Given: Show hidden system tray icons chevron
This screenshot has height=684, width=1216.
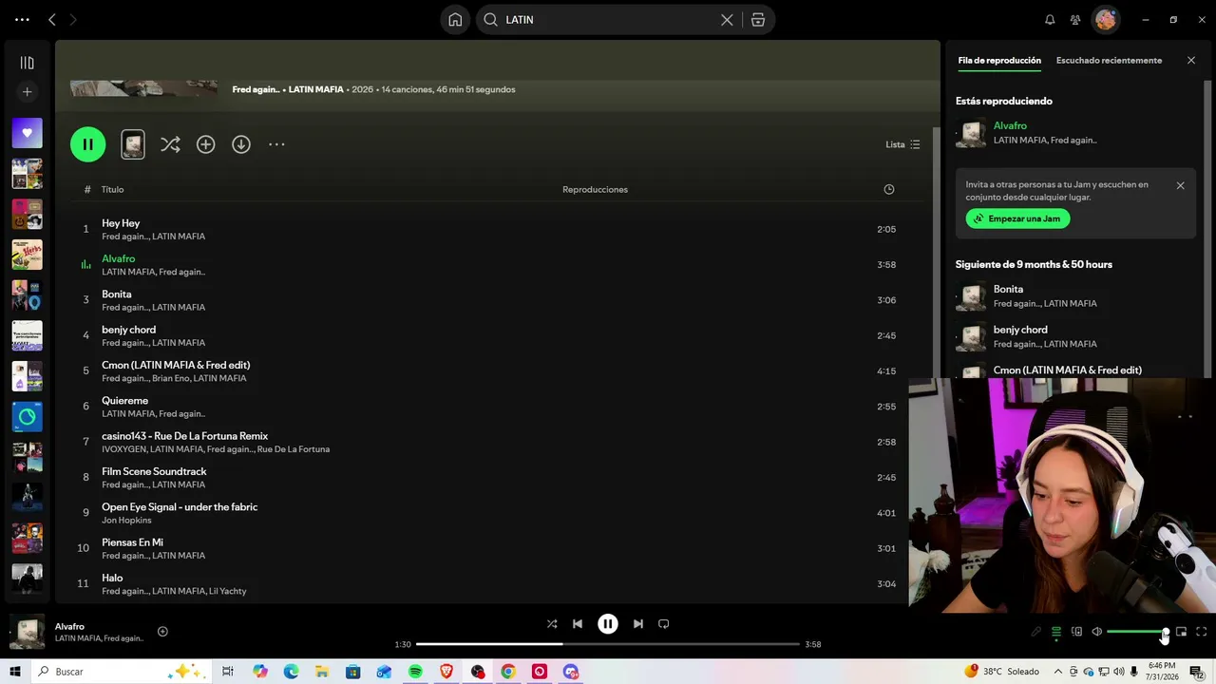Looking at the screenshot, I should 1058,672.
